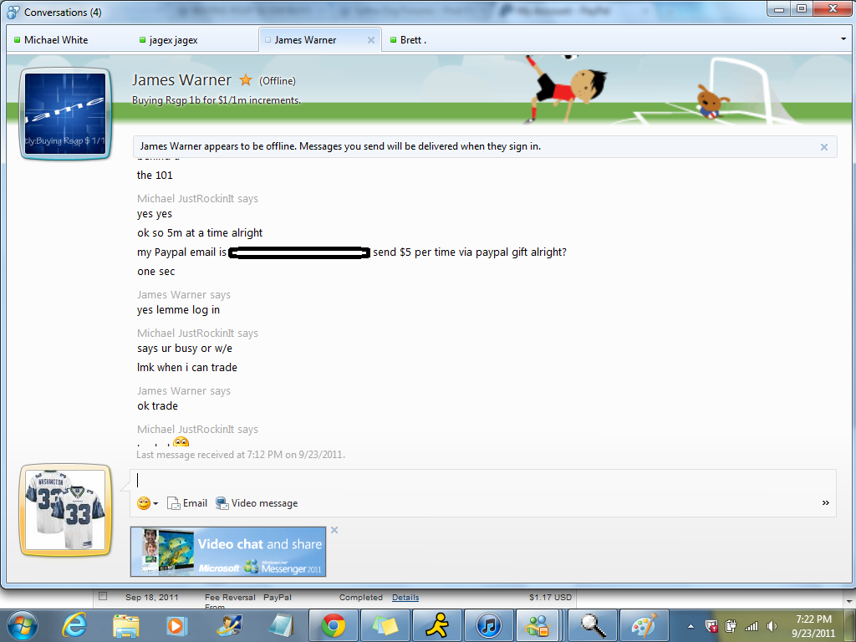Open the Windows Start menu

[23, 625]
